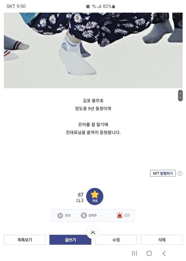Go back with the navigation arrow

[164, 253]
